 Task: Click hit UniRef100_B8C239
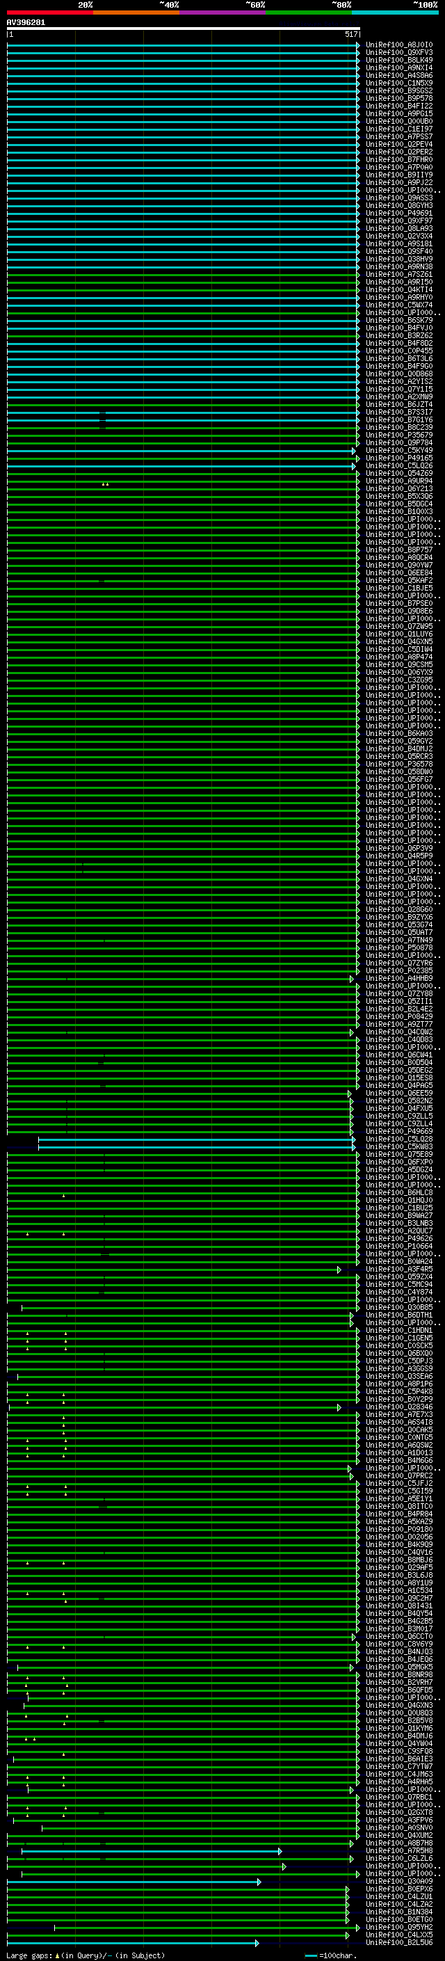399,427
